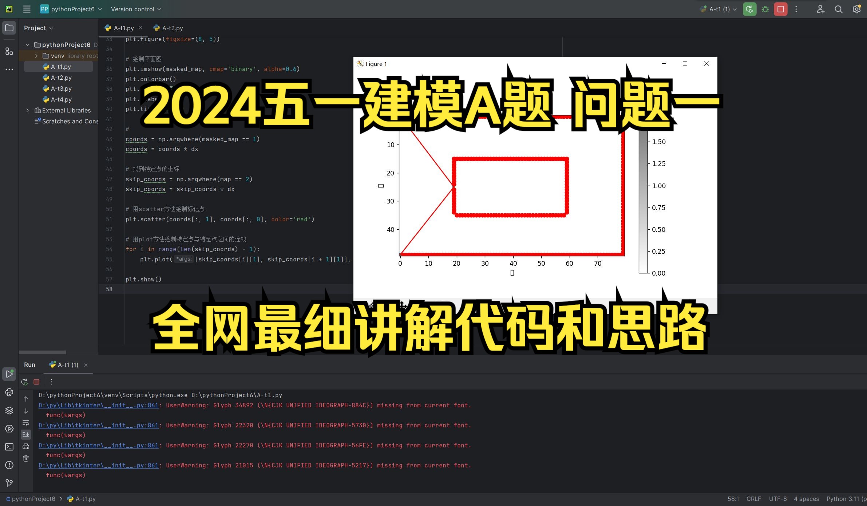867x506 pixels.
Task: Select the A-t2.py tab
Action: pos(169,28)
